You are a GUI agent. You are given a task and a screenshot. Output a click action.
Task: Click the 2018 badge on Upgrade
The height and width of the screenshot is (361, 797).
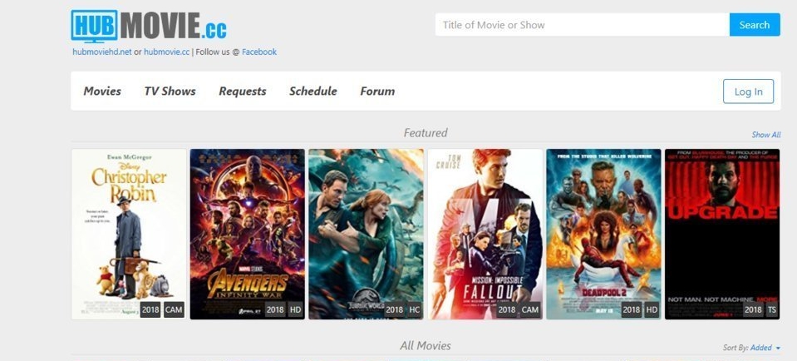(x=753, y=309)
